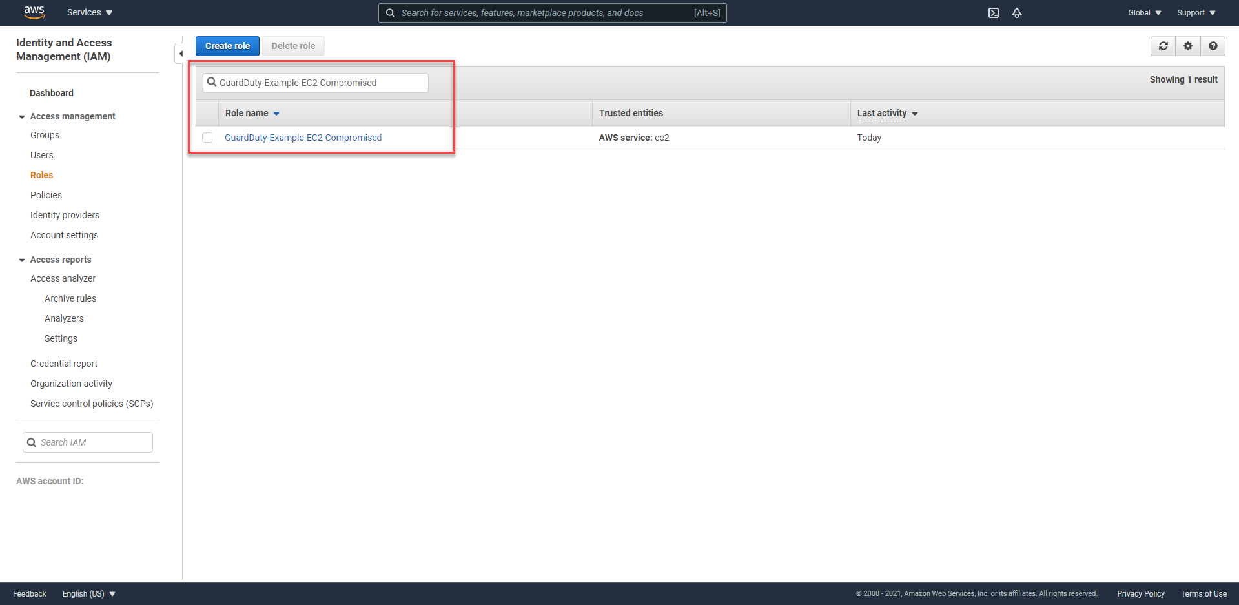1239x605 pixels.
Task: Click the 'AWS service: ec2' cell
Action: pos(634,138)
